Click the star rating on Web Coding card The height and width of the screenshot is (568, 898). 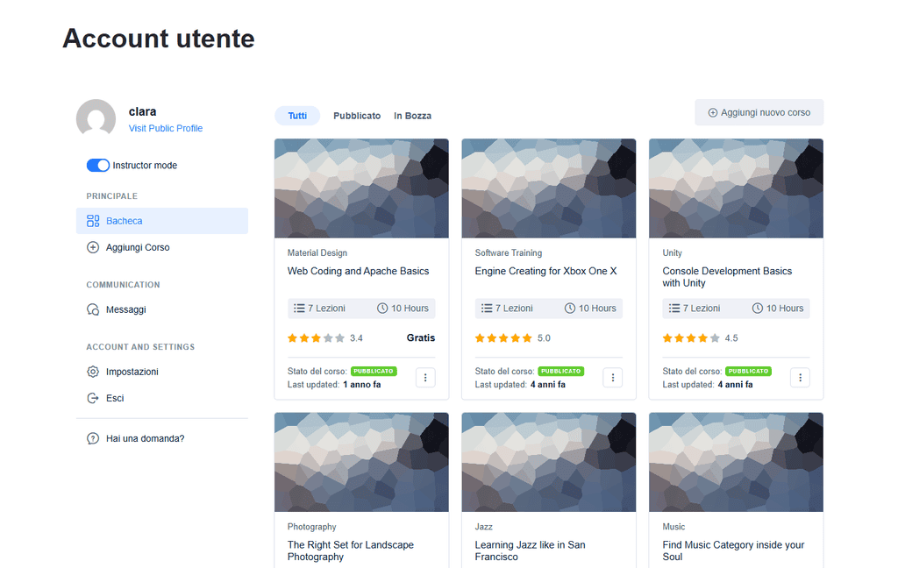(x=316, y=338)
